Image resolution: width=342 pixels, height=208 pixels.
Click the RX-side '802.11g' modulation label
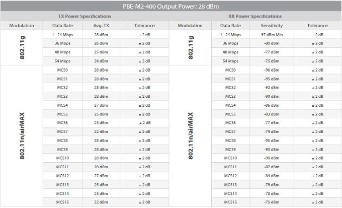(x=191, y=48)
